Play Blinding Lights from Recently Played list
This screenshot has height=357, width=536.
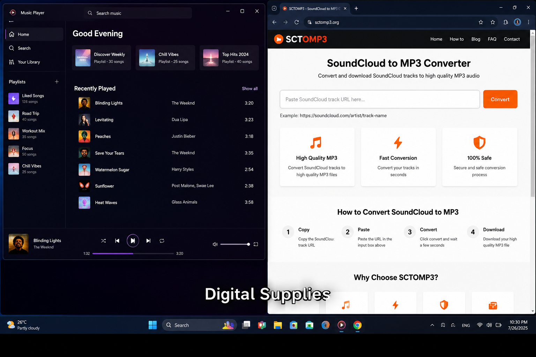[x=166, y=103]
